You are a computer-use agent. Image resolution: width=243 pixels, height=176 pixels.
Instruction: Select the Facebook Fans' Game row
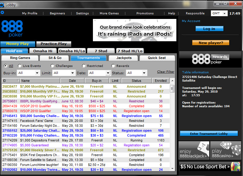[x=86, y=121]
